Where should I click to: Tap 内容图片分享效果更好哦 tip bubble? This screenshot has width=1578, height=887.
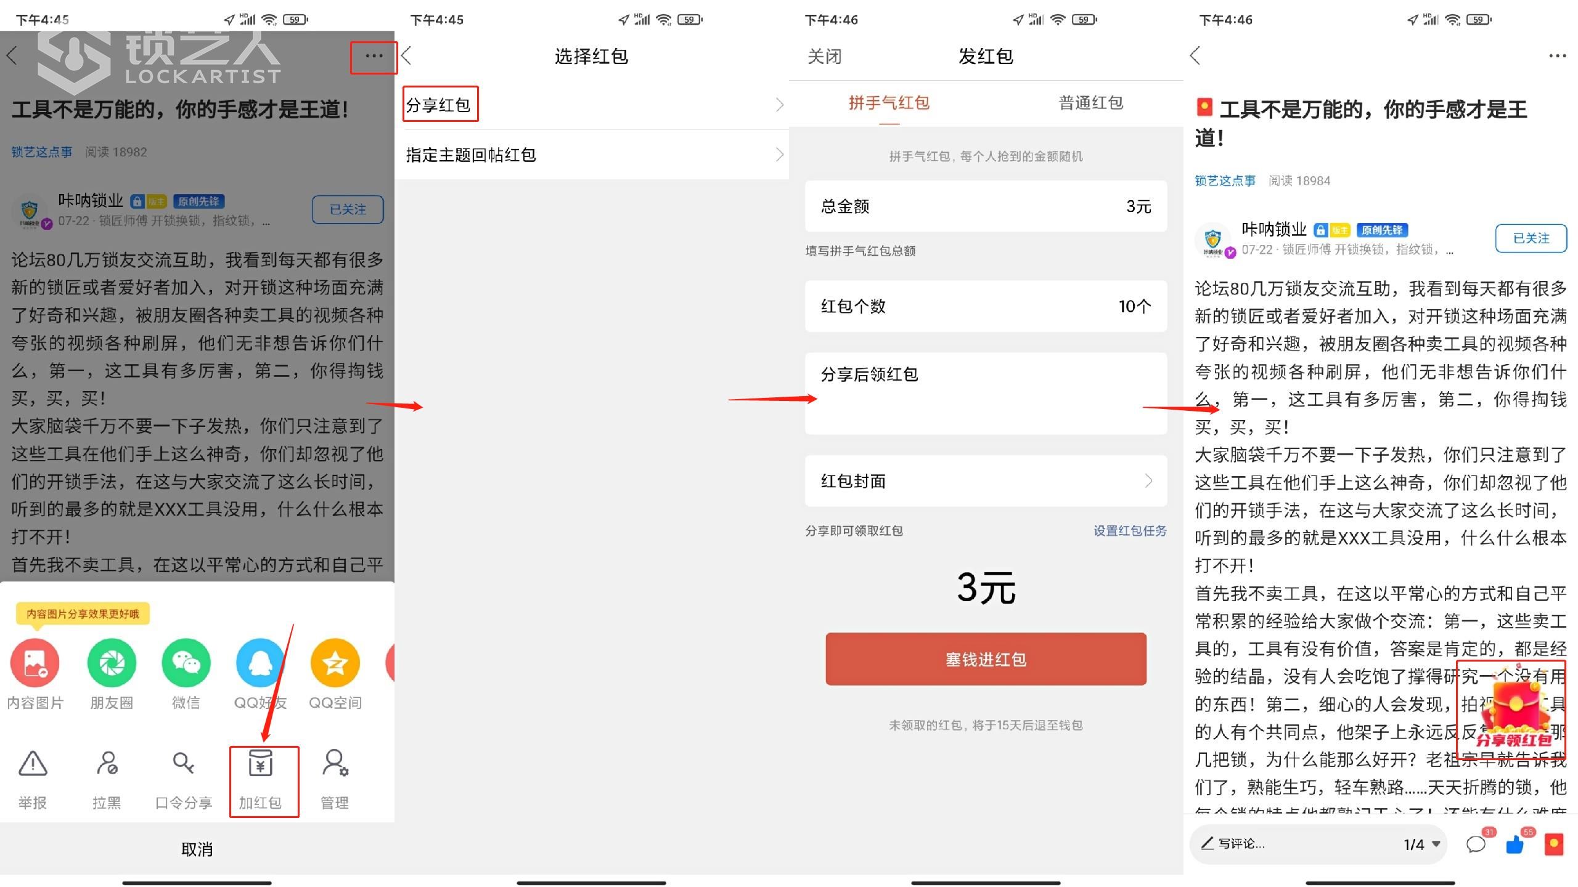click(x=83, y=614)
